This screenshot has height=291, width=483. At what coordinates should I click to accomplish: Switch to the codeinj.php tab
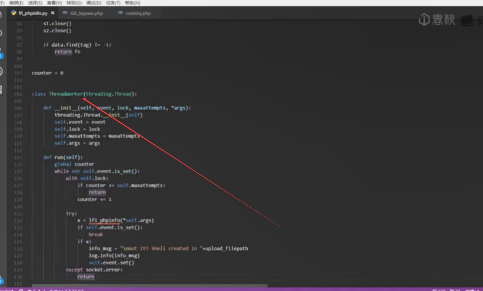[138, 13]
